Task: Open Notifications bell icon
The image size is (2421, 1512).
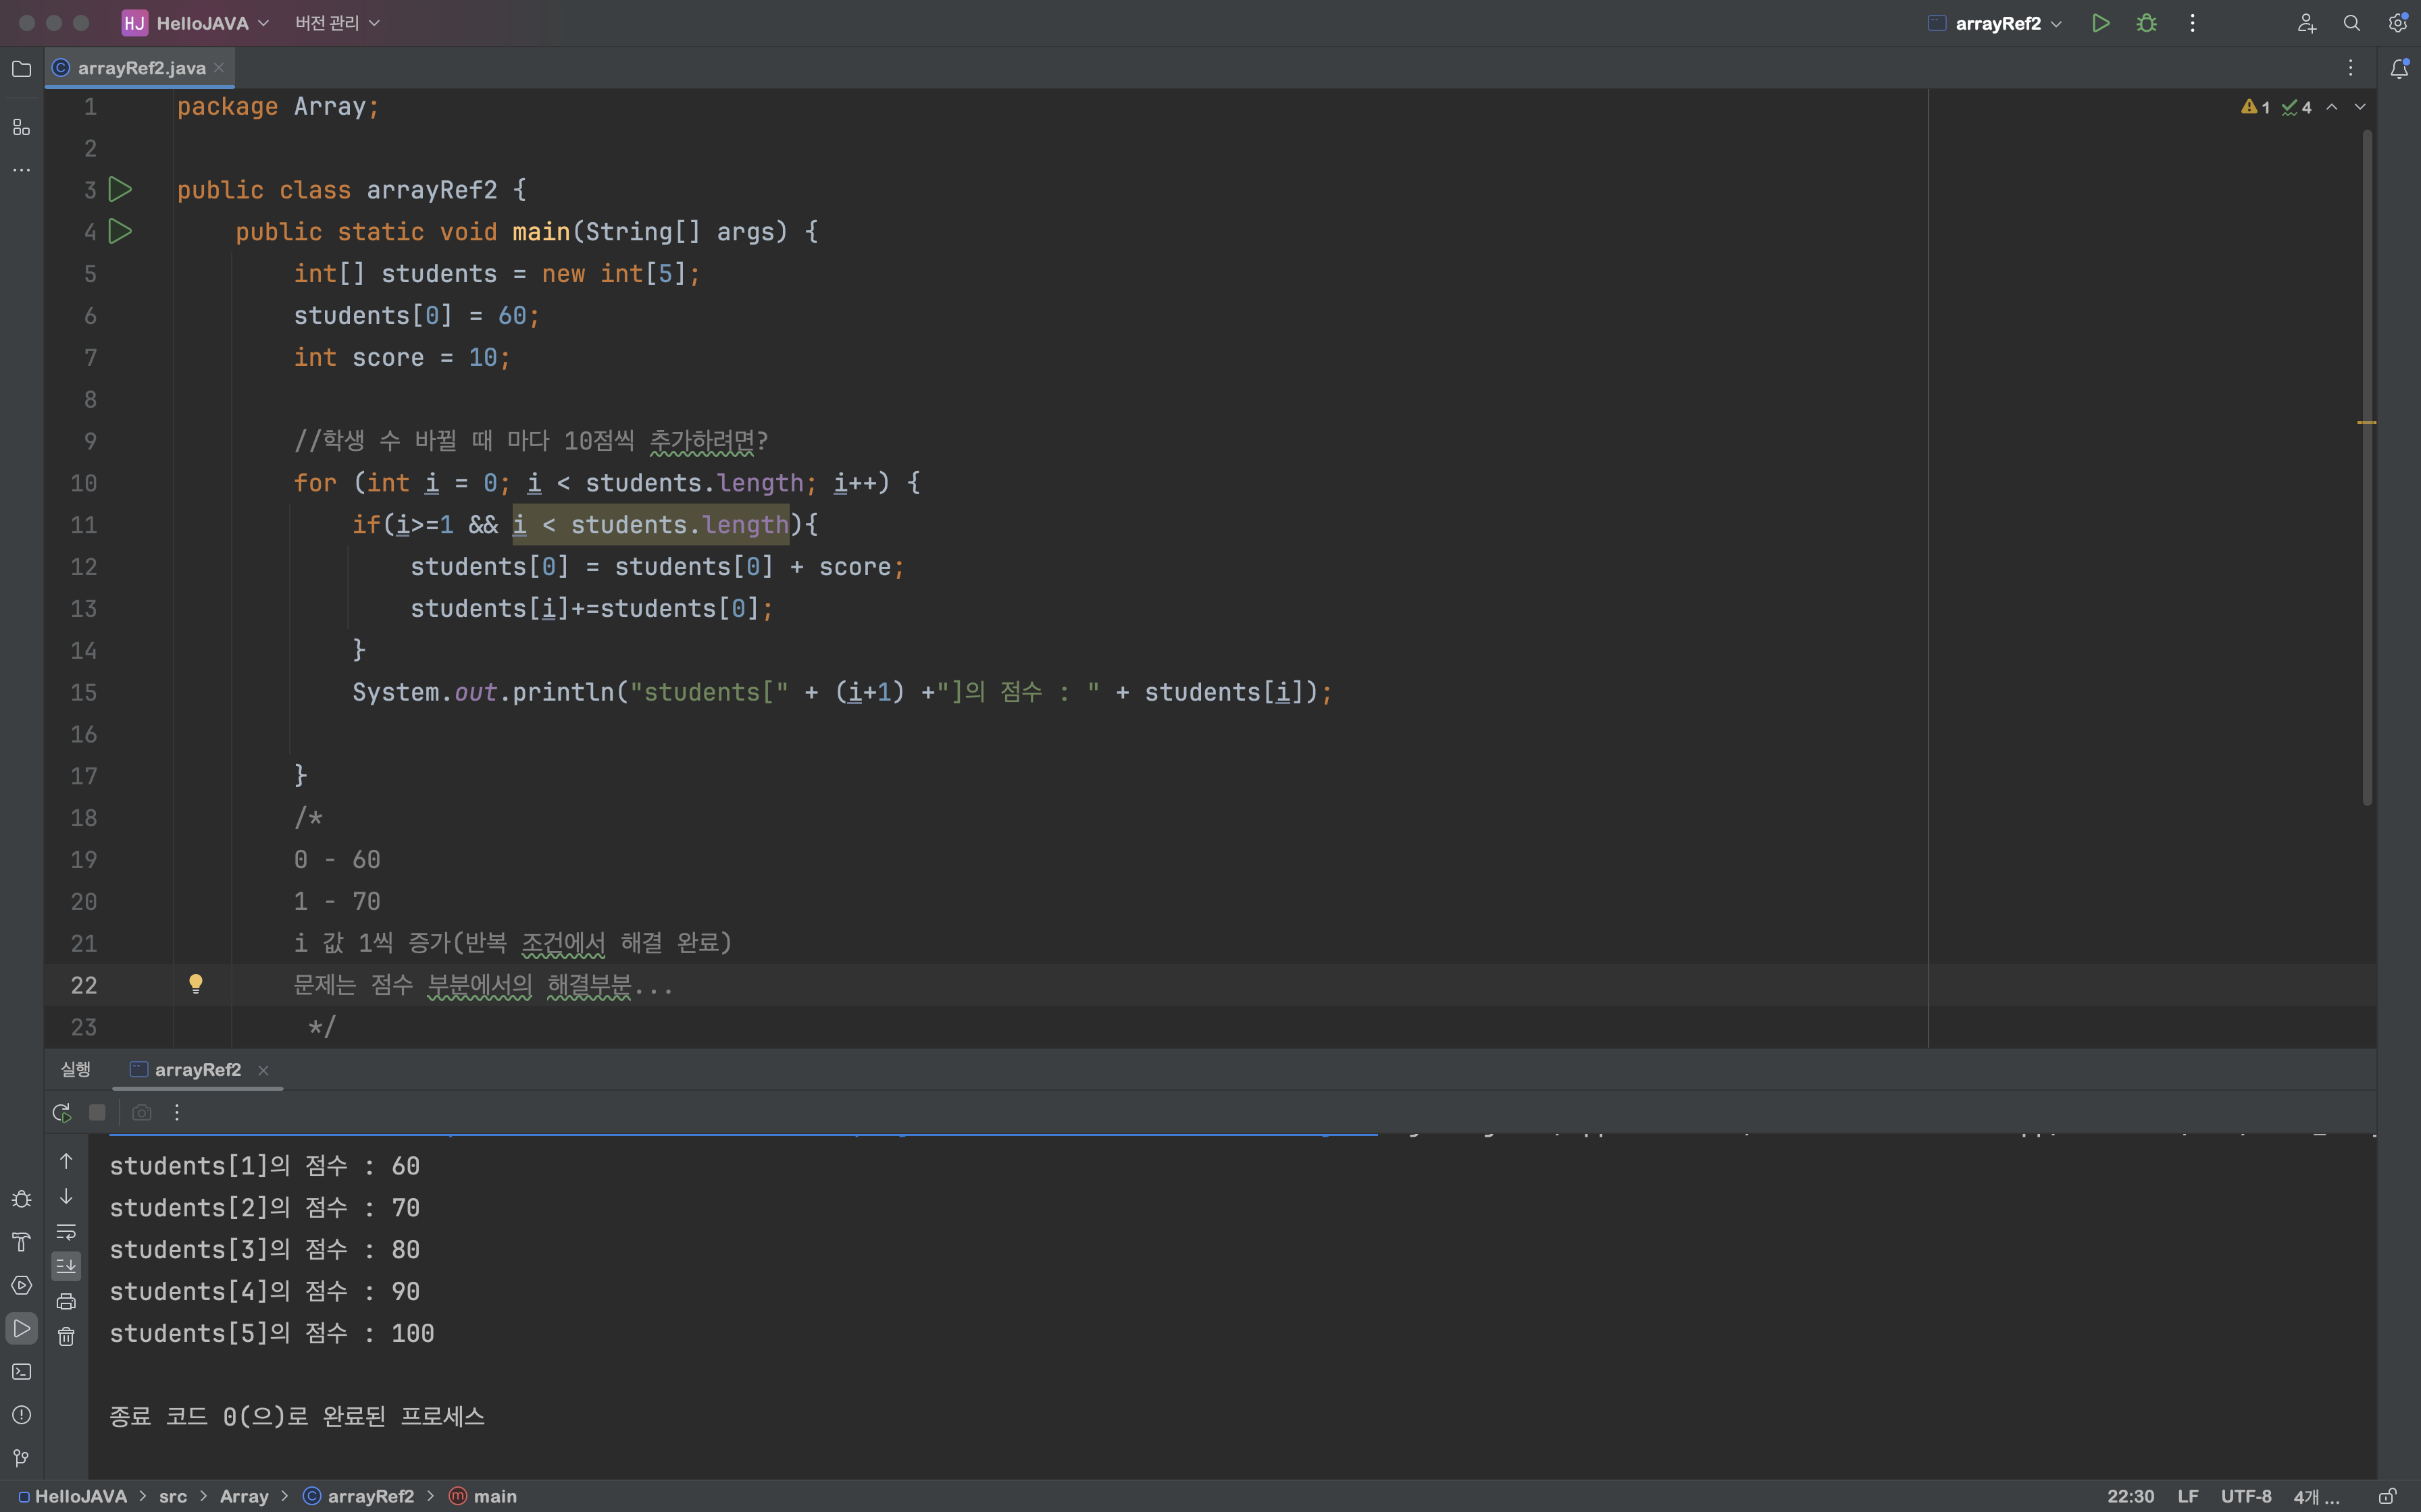Action: pyautogui.click(x=2398, y=68)
